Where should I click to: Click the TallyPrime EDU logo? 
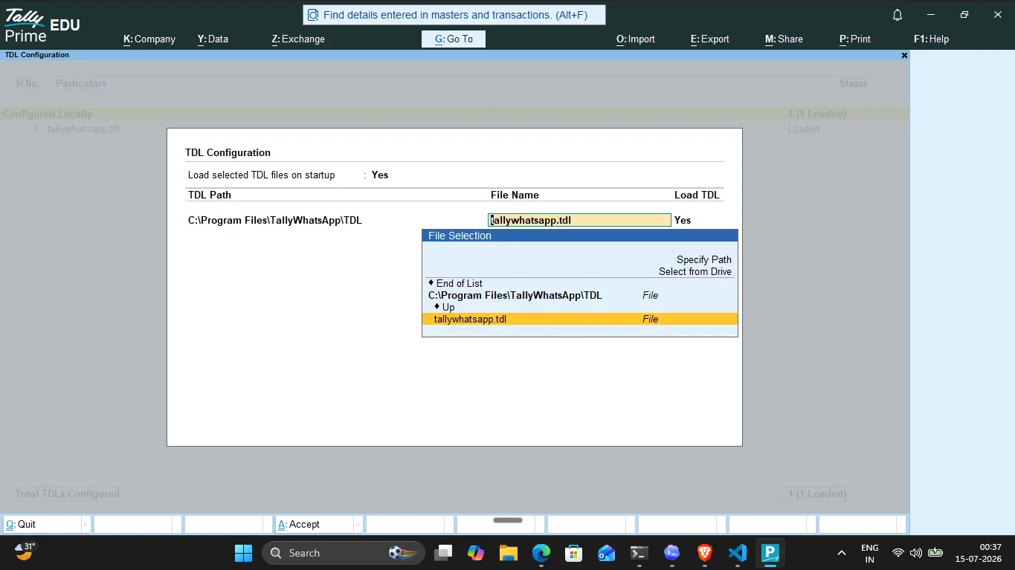(x=41, y=26)
